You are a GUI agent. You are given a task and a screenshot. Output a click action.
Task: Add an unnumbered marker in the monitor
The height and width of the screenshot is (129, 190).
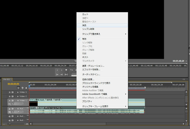pyautogui.click(x=66, y=70)
